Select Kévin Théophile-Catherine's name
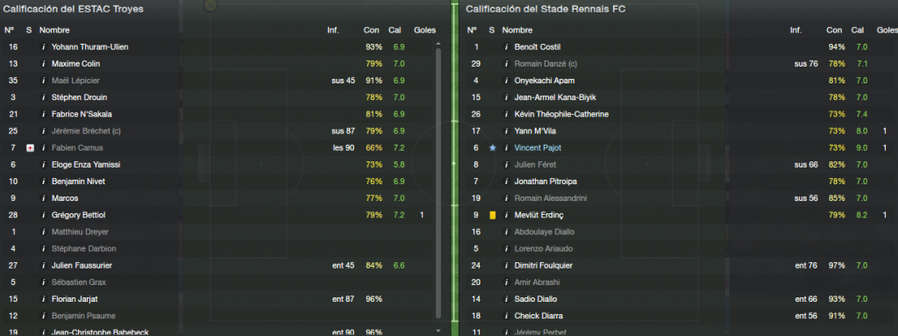Screen dimensions: 898x336 [561, 114]
